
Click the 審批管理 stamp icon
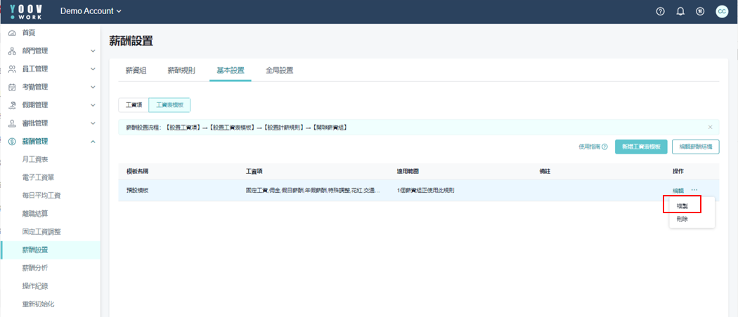click(13, 123)
